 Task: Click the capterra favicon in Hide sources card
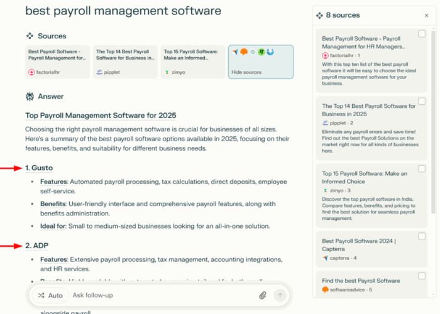(x=236, y=52)
